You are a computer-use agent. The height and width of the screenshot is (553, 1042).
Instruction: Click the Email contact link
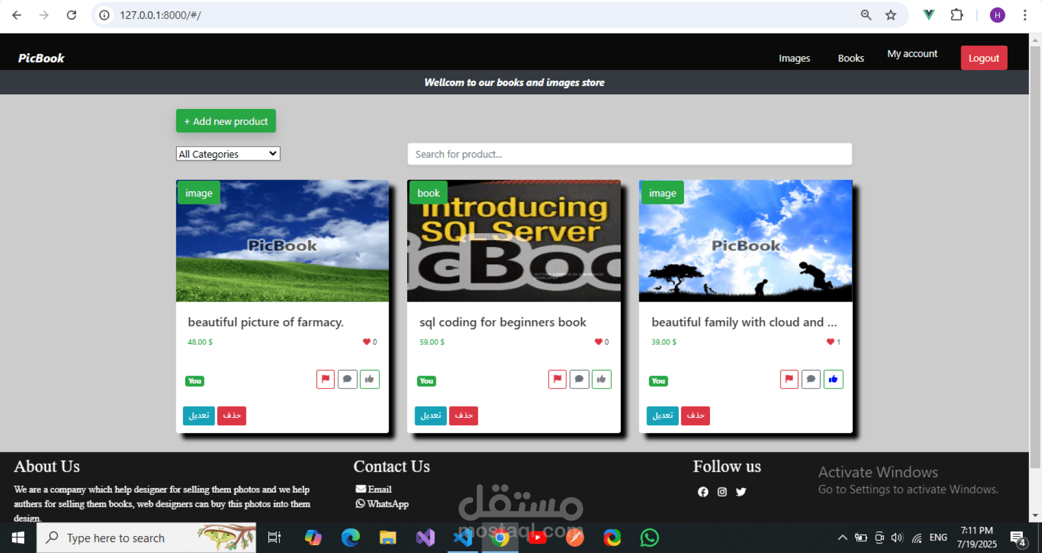(374, 489)
